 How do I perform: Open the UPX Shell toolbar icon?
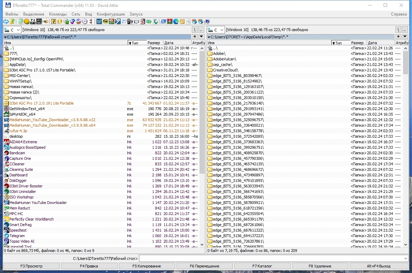[x=39, y=21]
